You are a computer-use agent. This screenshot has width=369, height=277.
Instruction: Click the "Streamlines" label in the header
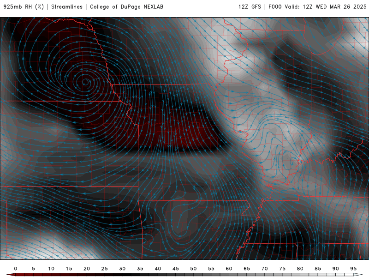[x=67, y=7]
